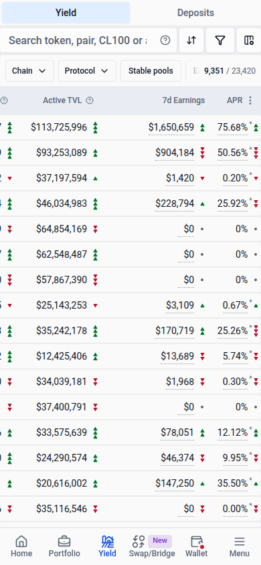This screenshot has height=565, width=261.
Task: Switch to the Deposits tab
Action: (196, 13)
